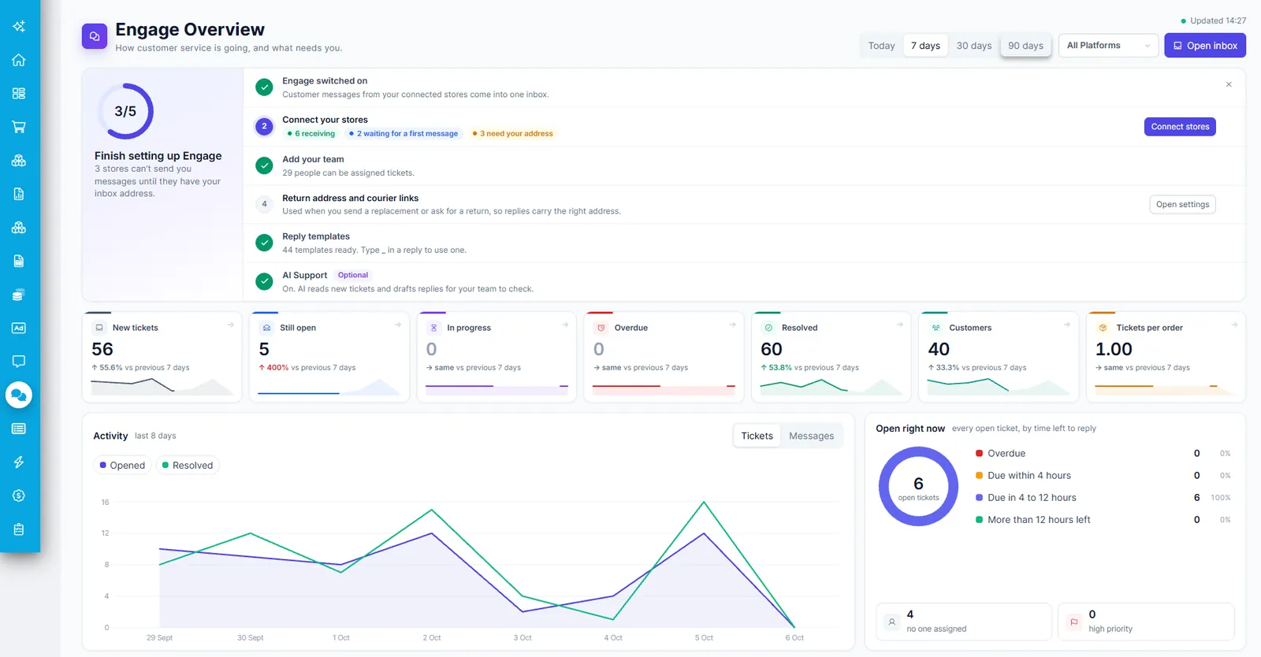This screenshot has width=1261, height=657.
Task: Open the Ad icon in sidebar
Action: coord(19,328)
